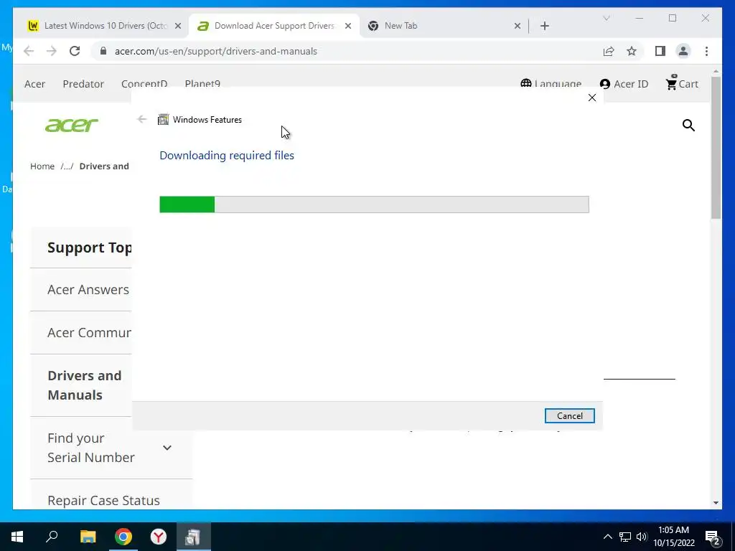Screen dimensions: 735x551
Task: Toggle Chrome's side panel icon
Action: point(660,51)
